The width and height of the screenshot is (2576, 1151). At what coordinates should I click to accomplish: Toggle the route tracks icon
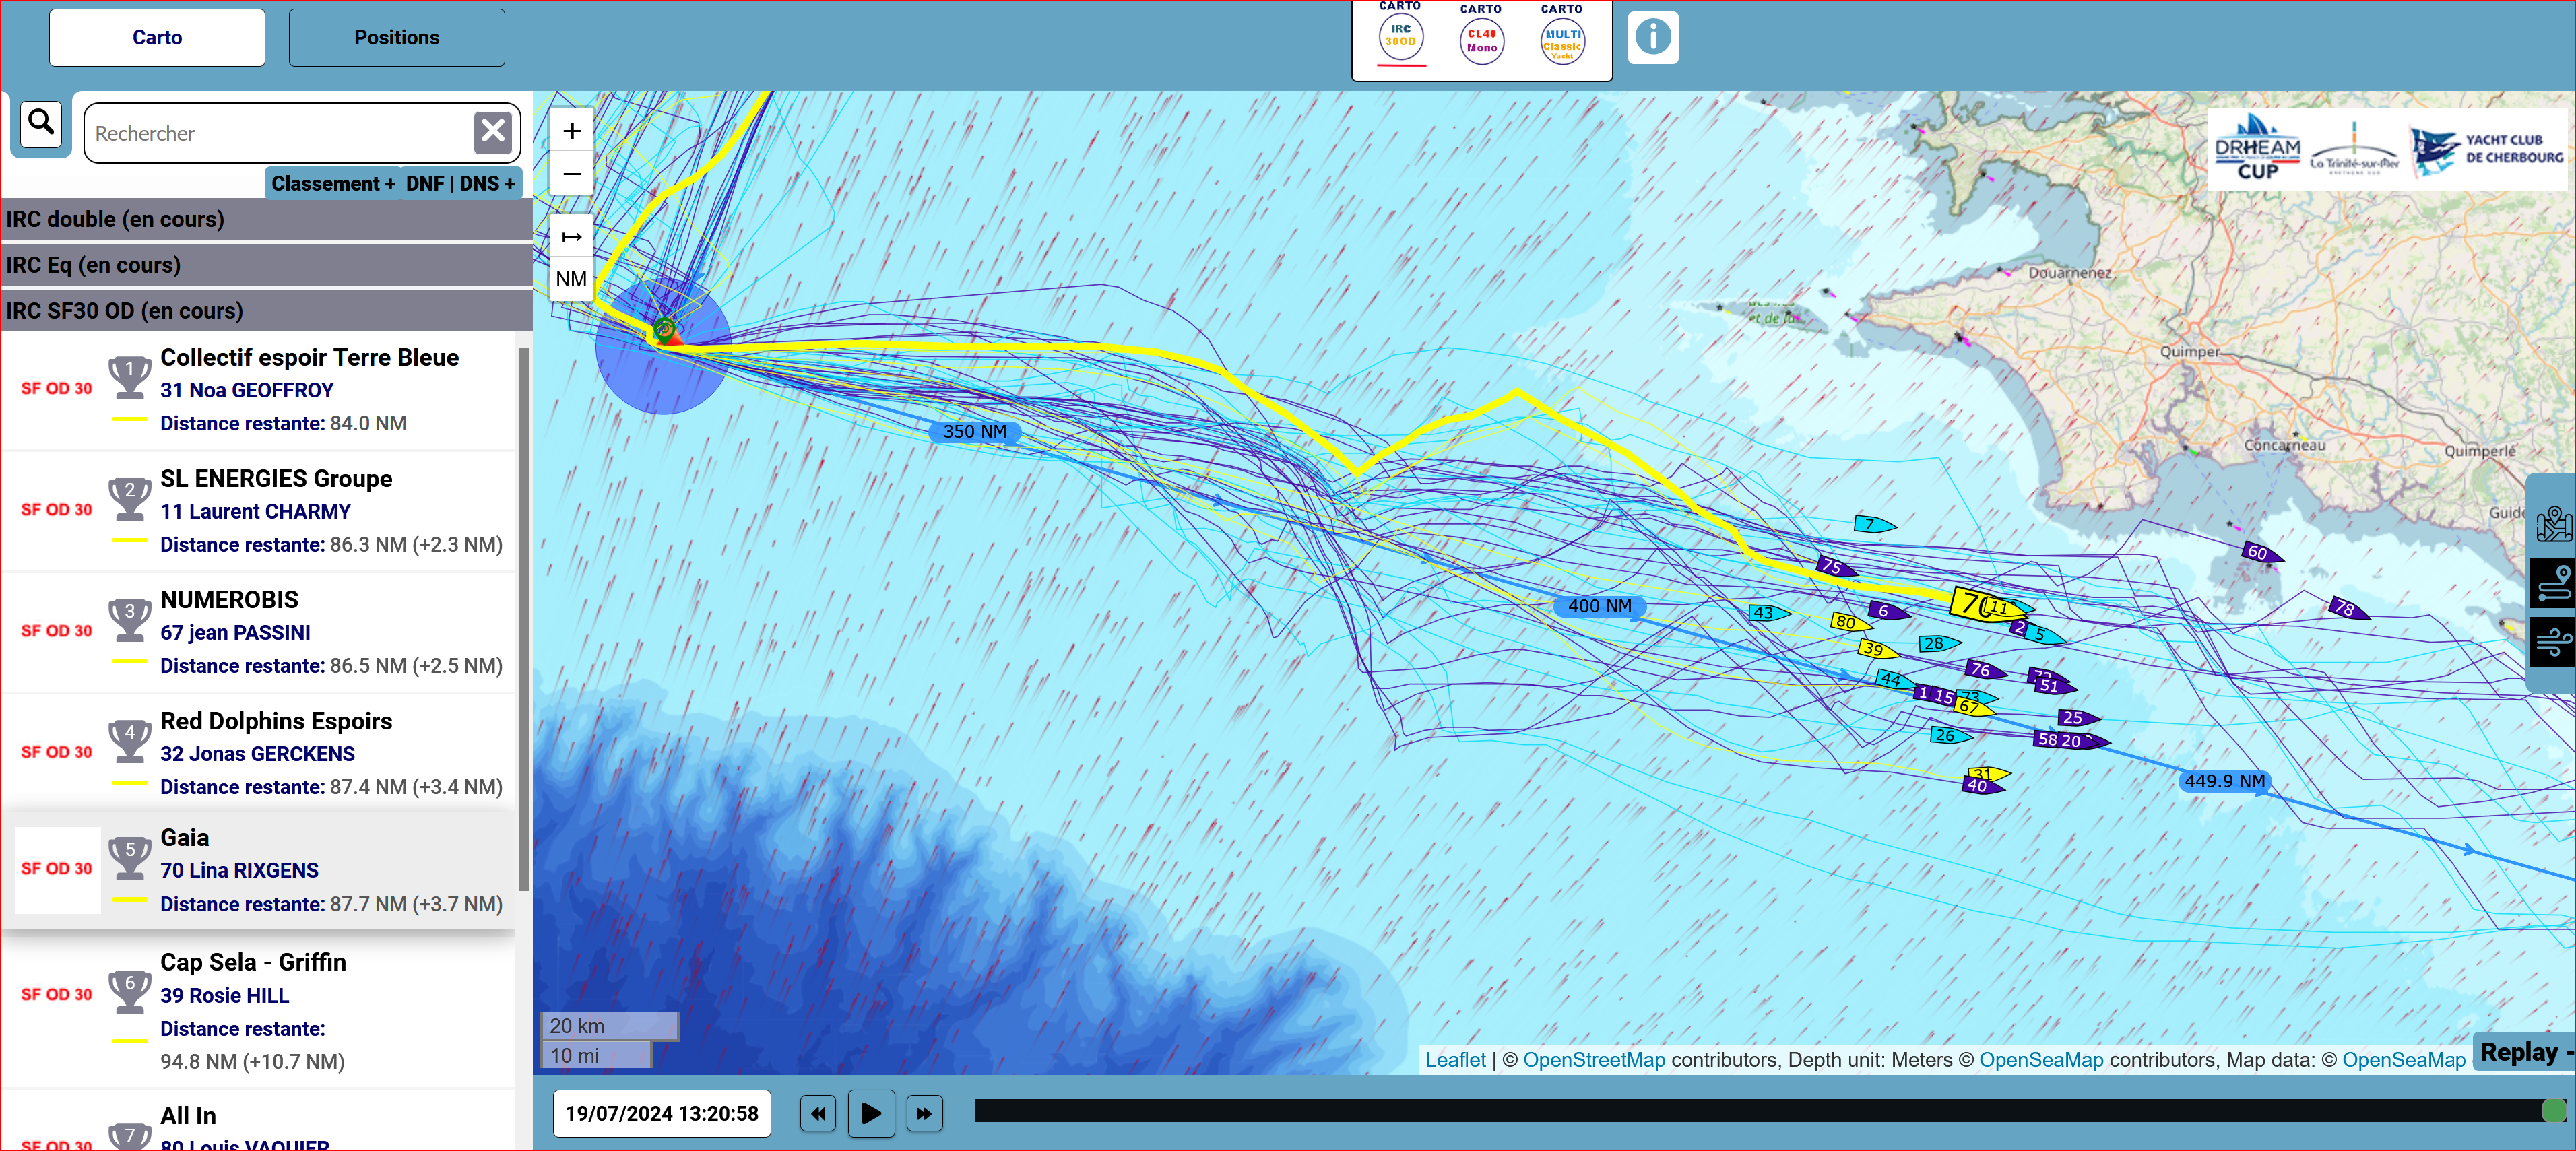point(2553,584)
